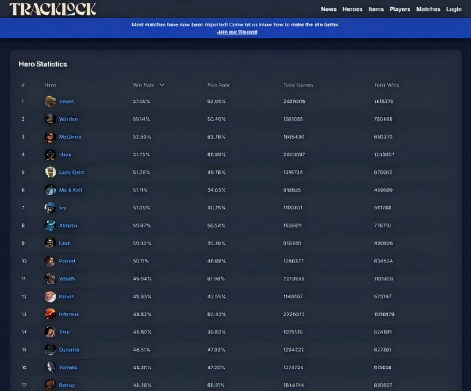Open the Yamato hero link
Image resolution: width=471 pixels, height=391 pixels.
(x=68, y=368)
